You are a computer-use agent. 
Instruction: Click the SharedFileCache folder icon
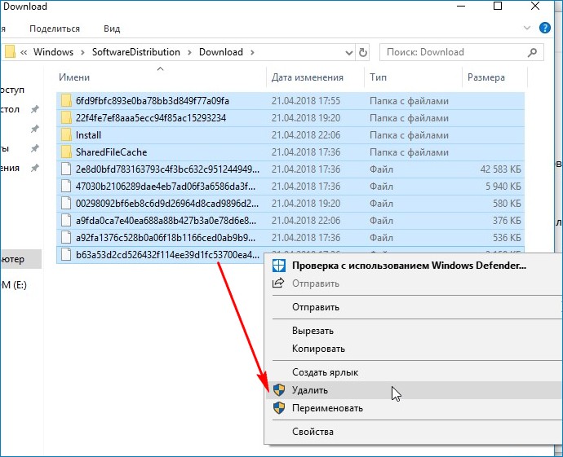(x=66, y=152)
